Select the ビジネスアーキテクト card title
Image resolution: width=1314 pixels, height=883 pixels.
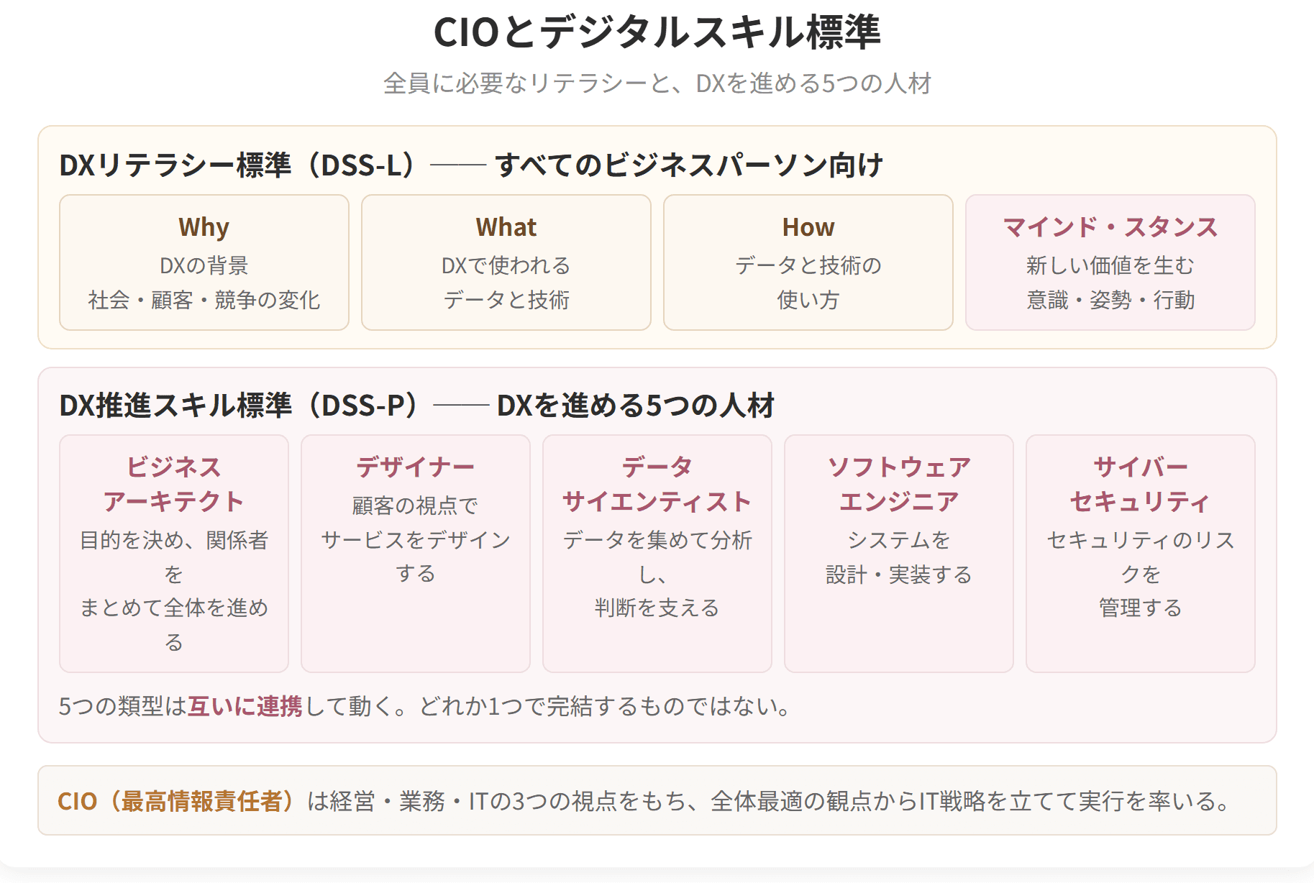pyautogui.click(x=174, y=484)
